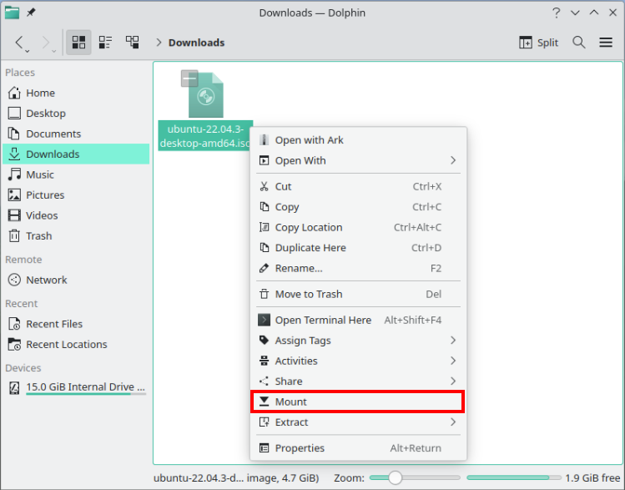
Task: Click the Trash bin icon in sidebar
Action: point(14,235)
